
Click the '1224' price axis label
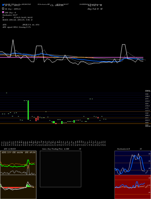147,104
